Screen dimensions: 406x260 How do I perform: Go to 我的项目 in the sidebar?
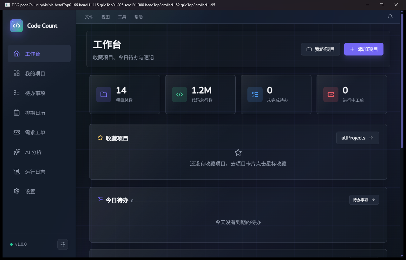pos(39,74)
